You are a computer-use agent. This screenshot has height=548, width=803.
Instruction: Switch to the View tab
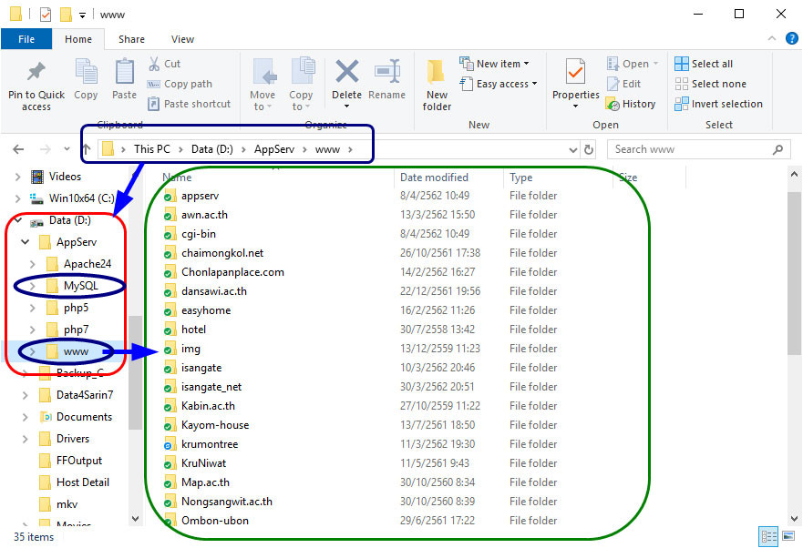(x=182, y=39)
